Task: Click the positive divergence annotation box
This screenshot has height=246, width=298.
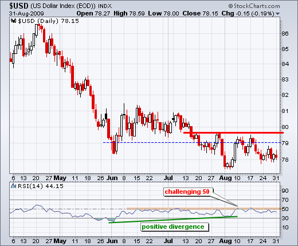Action: point(174,227)
